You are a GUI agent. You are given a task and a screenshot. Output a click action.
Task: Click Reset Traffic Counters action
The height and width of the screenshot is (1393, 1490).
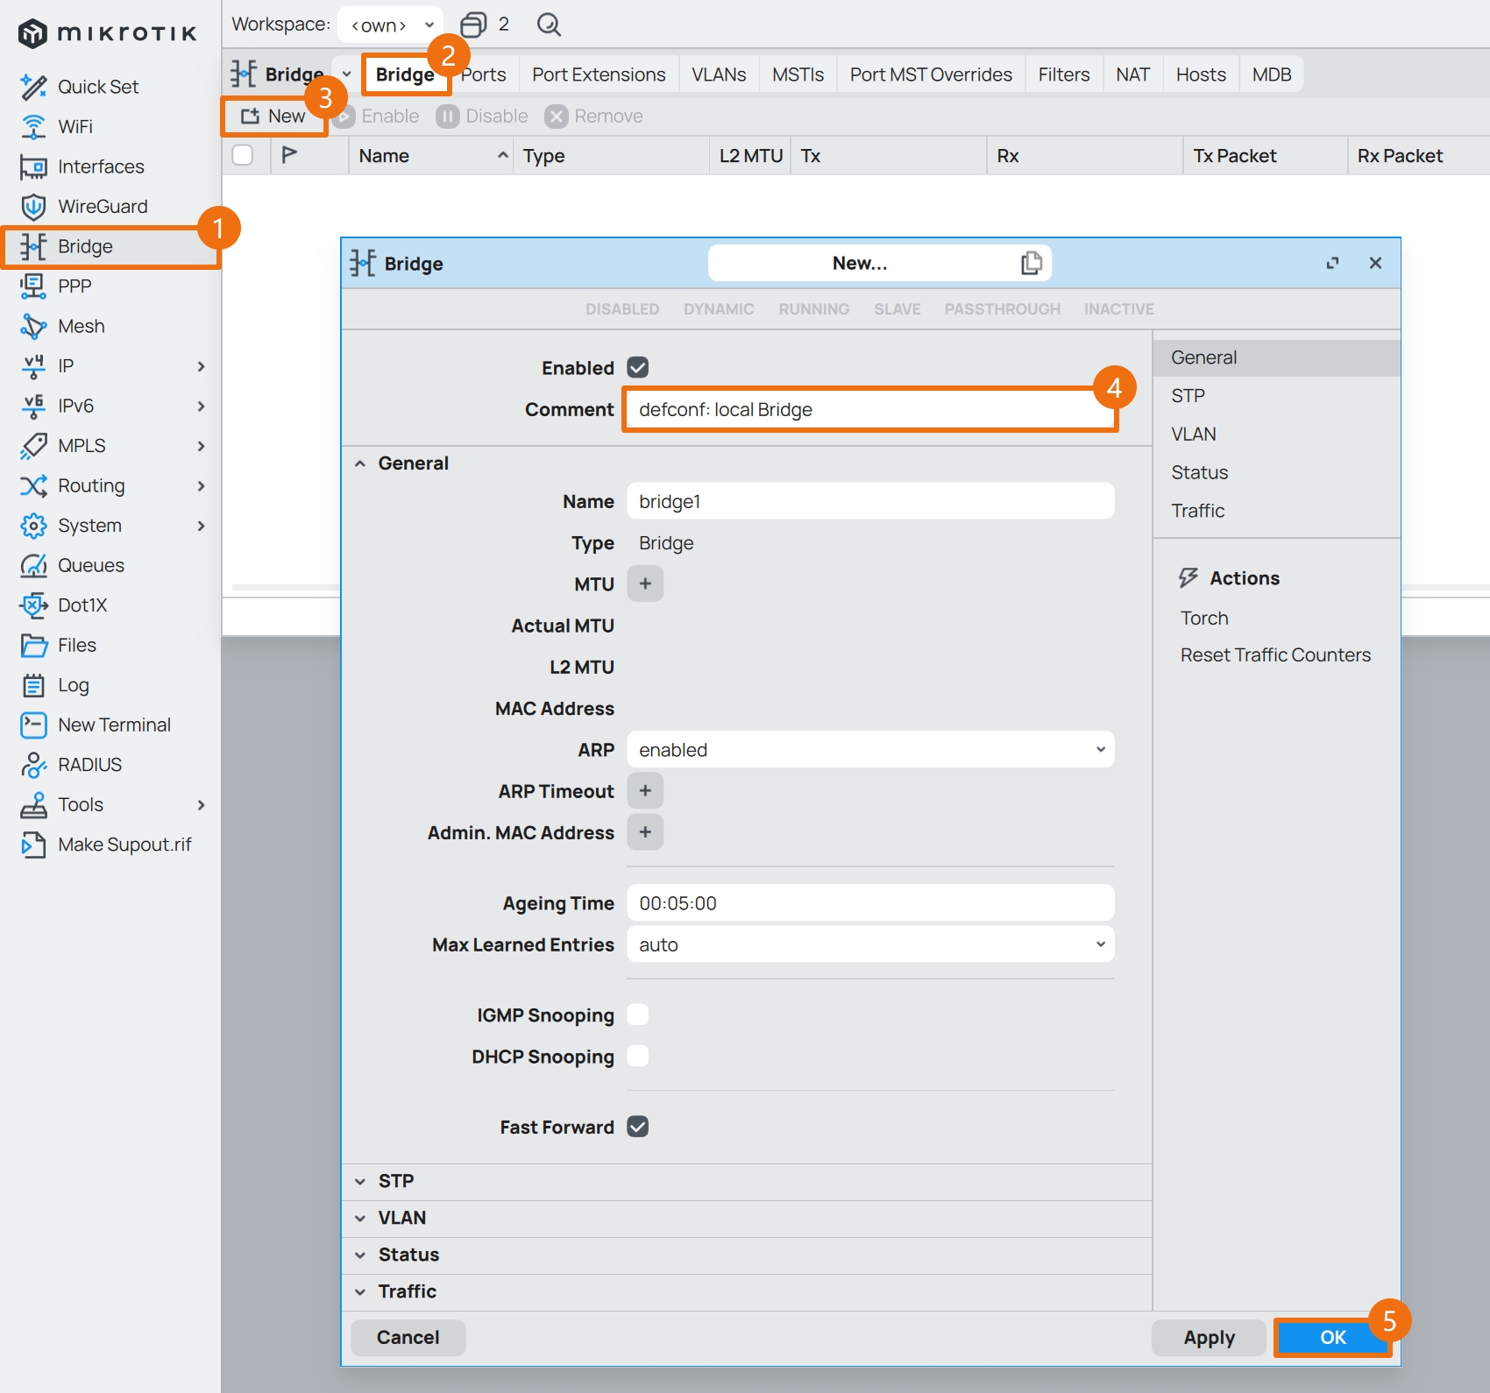[x=1275, y=655]
